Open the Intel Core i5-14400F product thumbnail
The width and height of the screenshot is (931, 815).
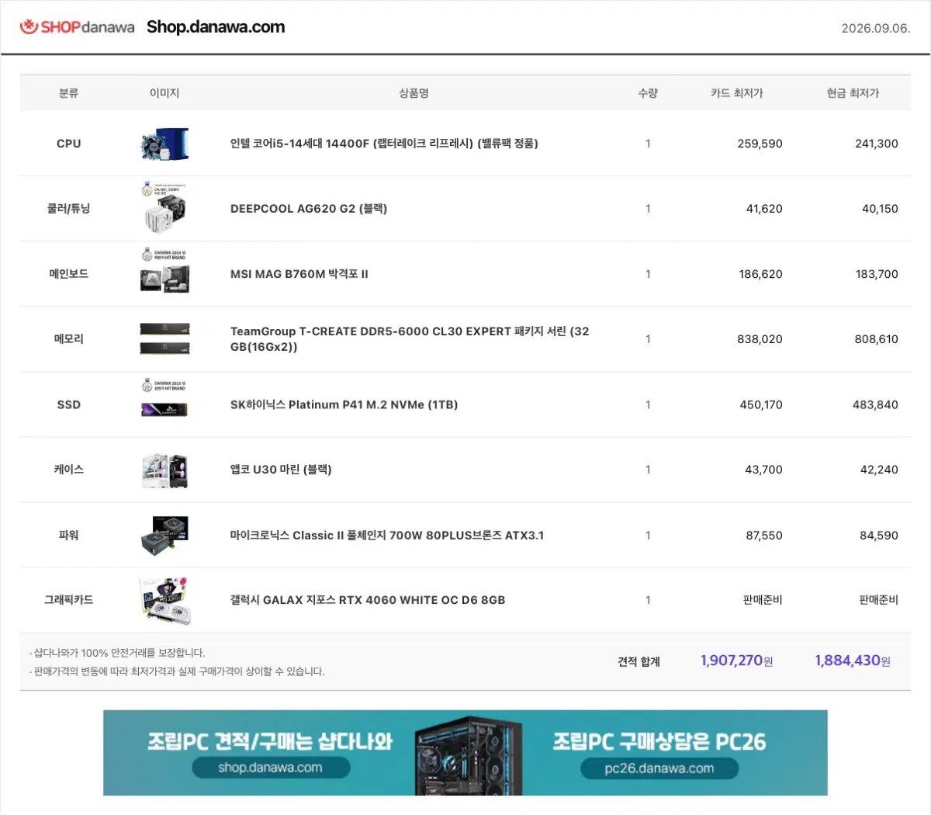(164, 144)
